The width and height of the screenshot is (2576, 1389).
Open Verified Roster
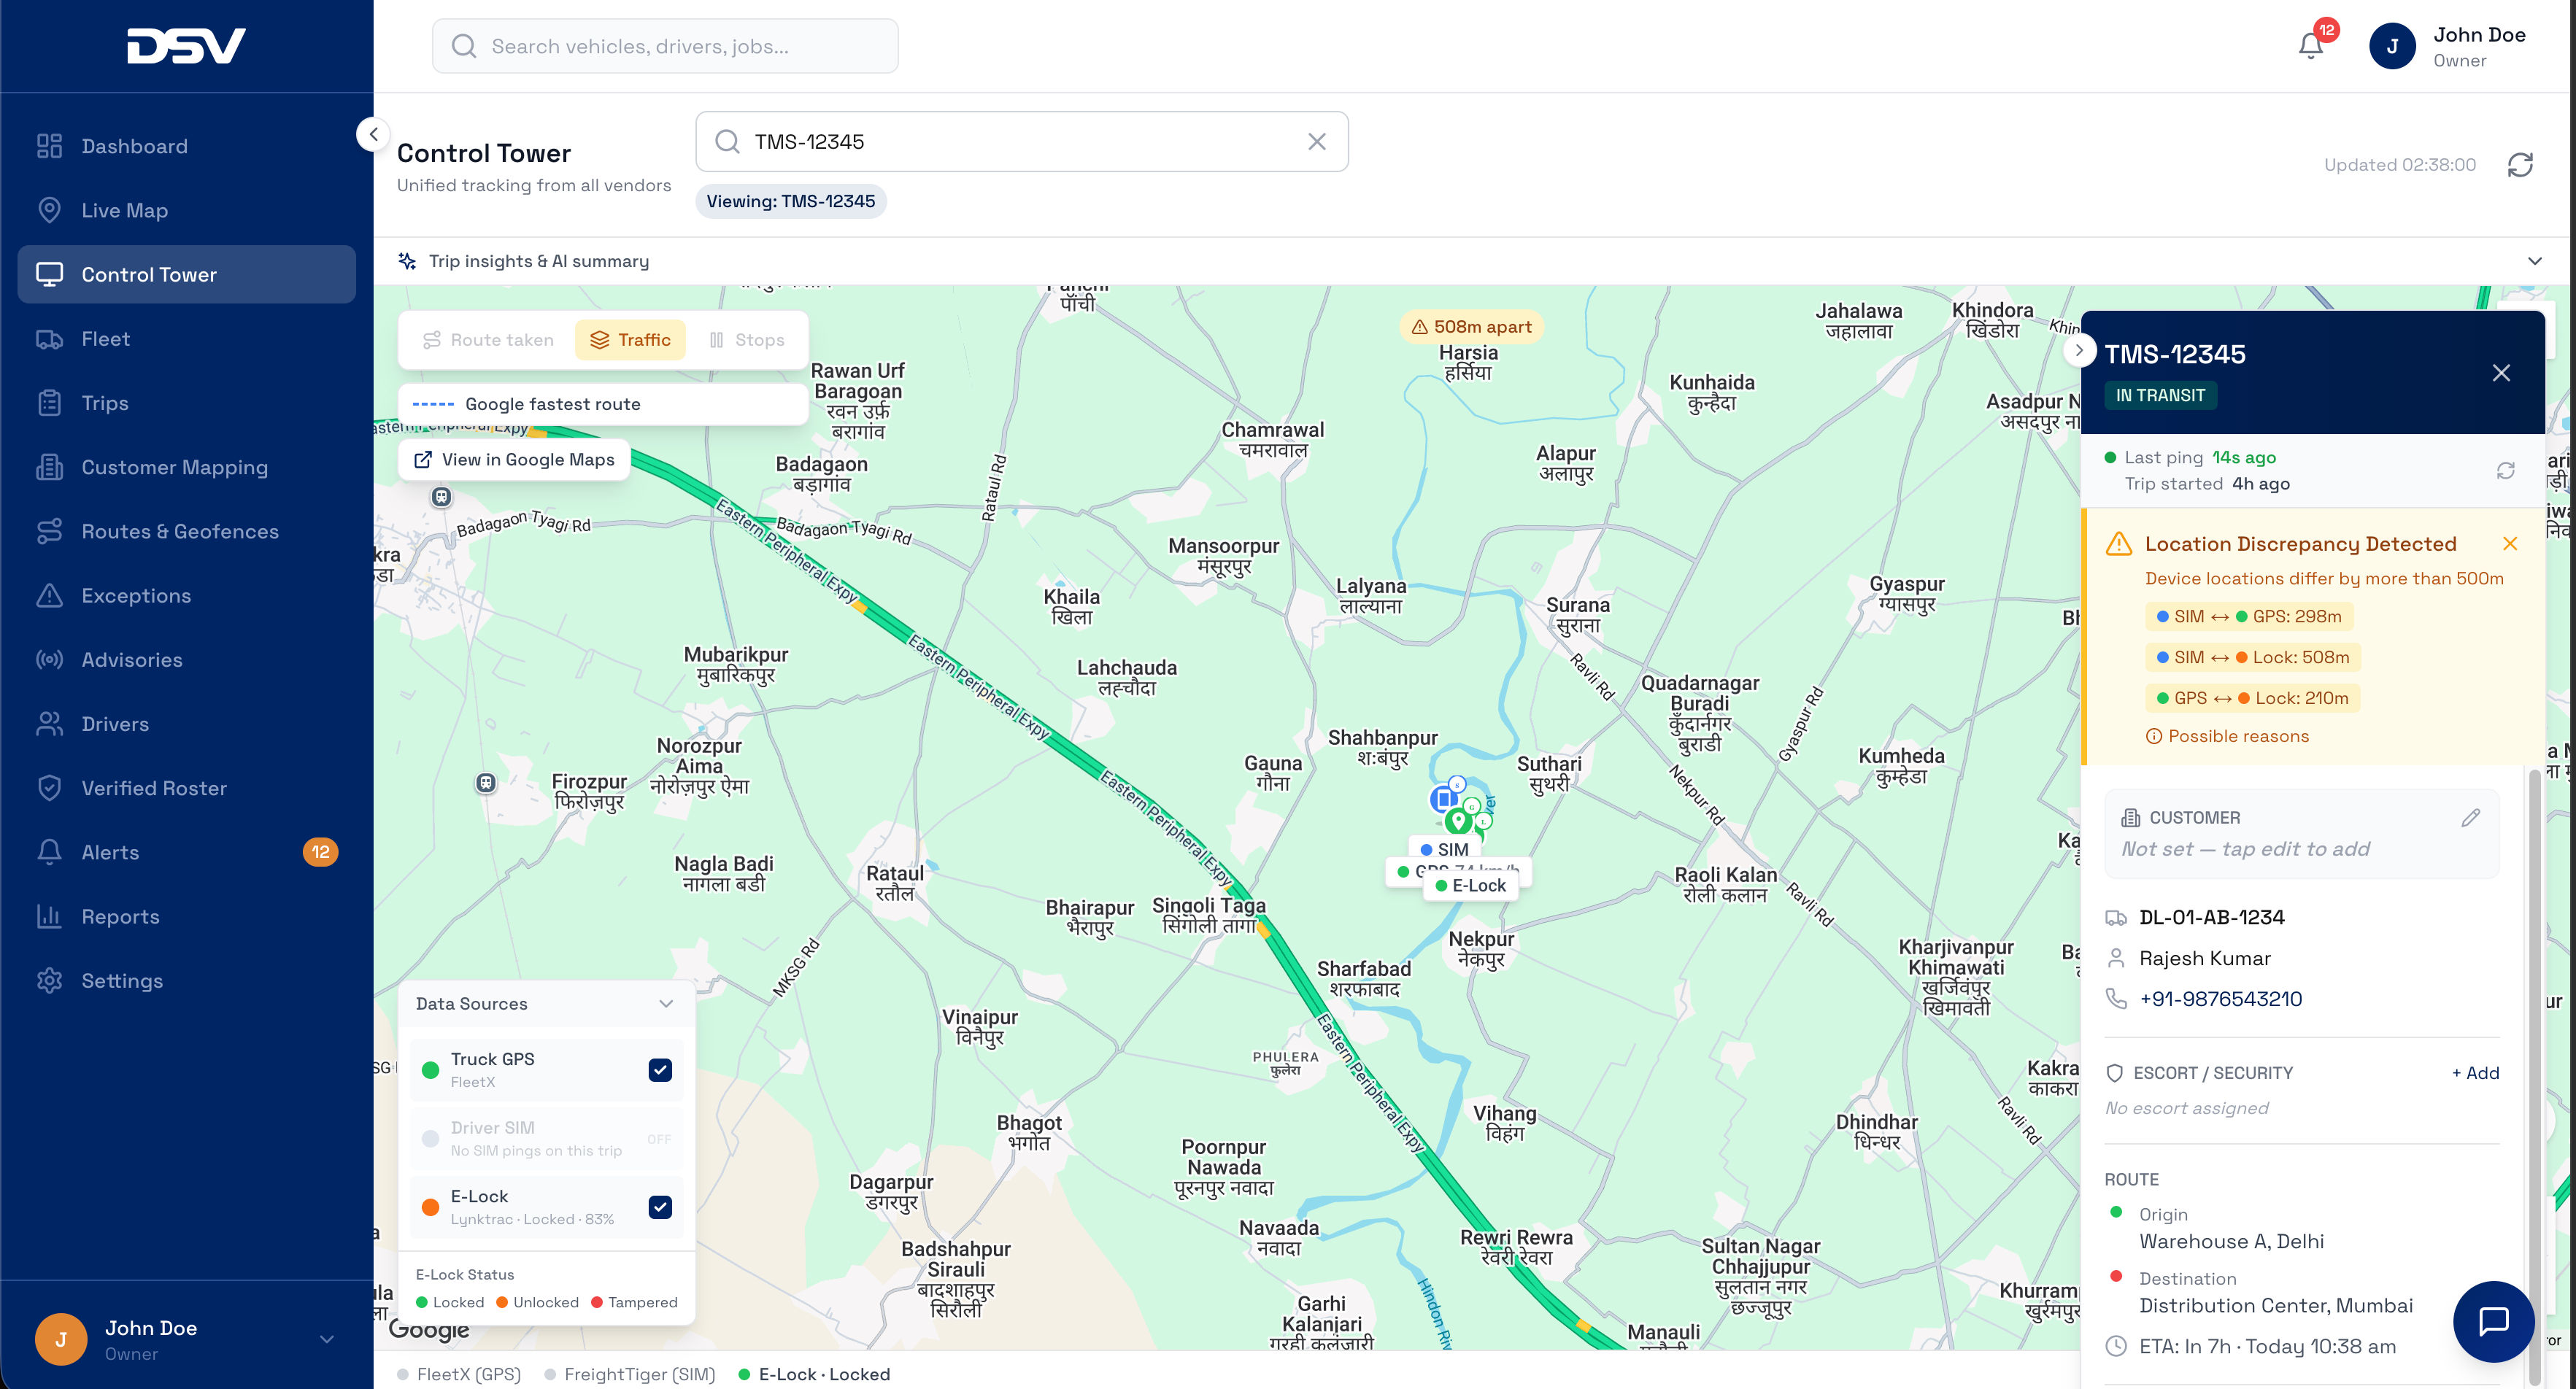[x=186, y=788]
